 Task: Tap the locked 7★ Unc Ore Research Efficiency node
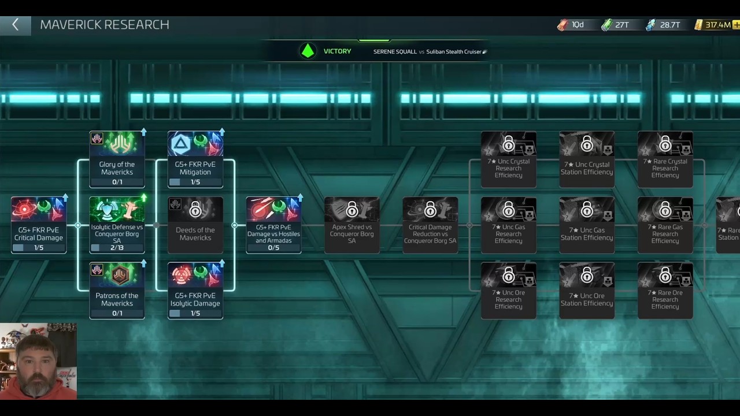coord(509,291)
